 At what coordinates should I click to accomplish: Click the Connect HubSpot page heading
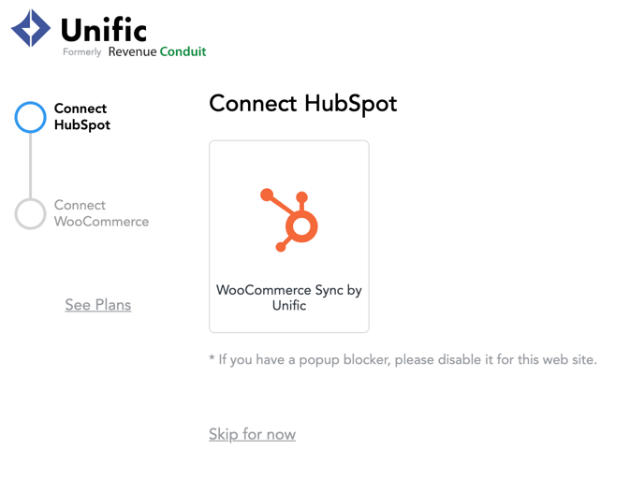[303, 104]
